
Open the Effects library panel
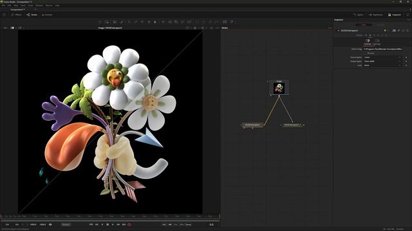pos(17,15)
